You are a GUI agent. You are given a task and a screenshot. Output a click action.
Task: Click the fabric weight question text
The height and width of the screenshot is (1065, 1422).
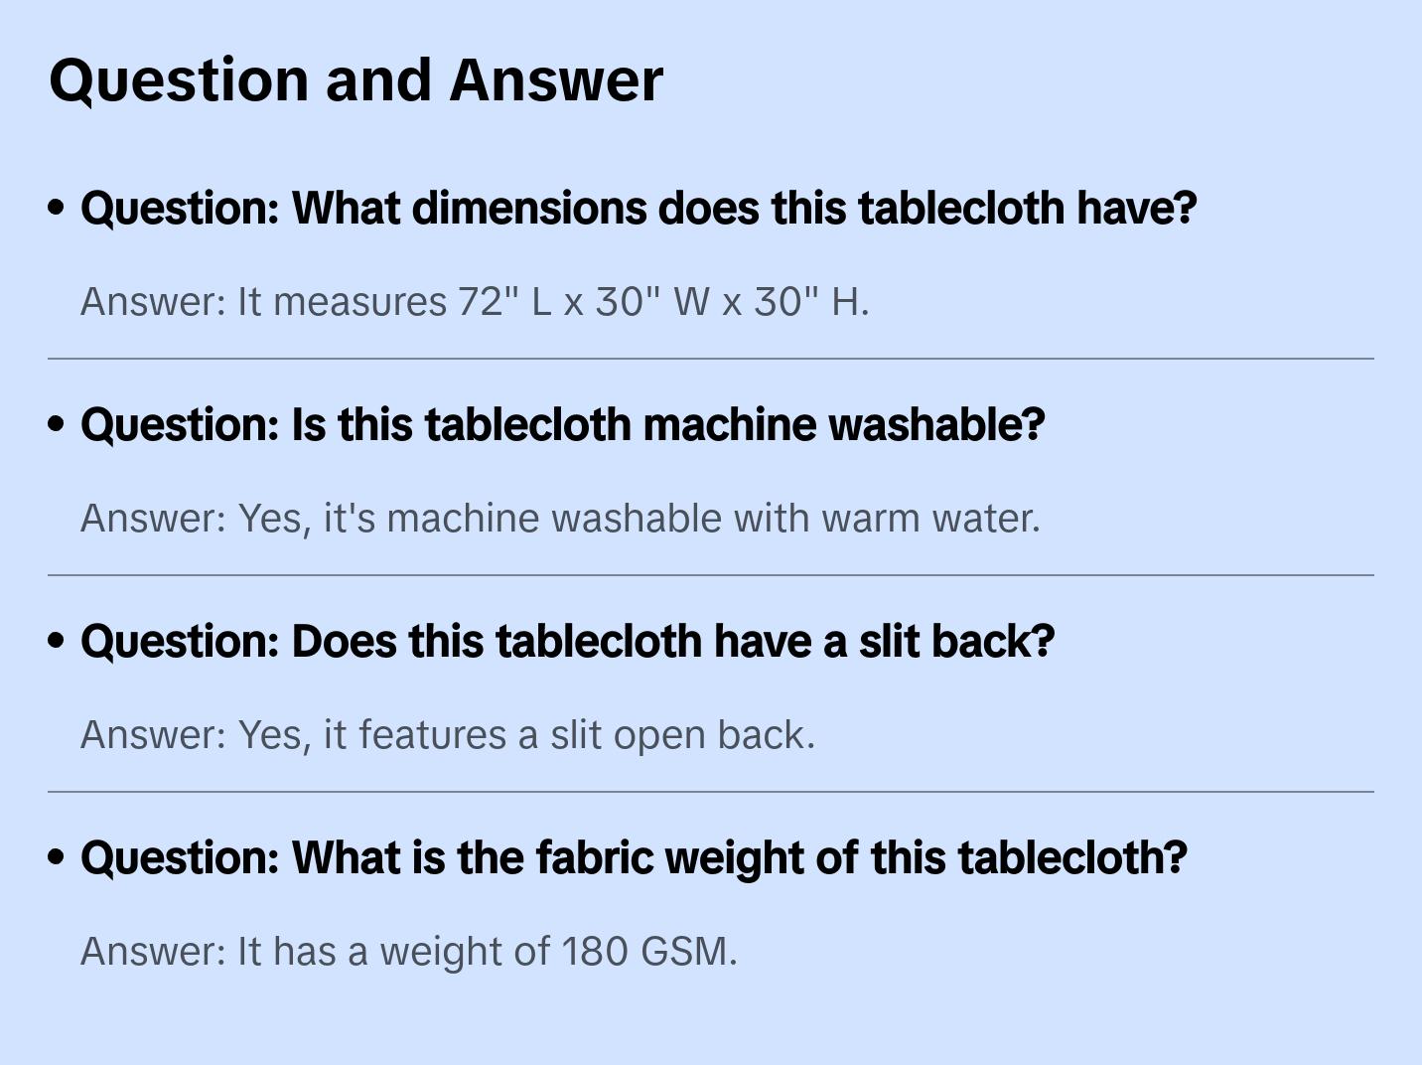(x=634, y=858)
